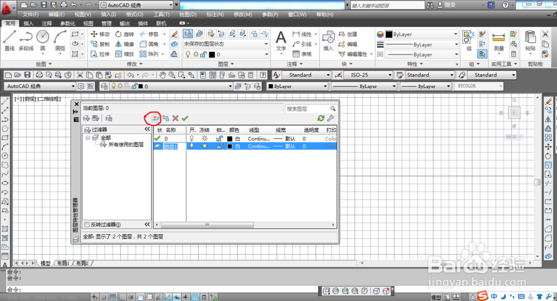557x301 pixels.
Task: Click the New Layer frozen in viewports icon
Action: [166, 118]
